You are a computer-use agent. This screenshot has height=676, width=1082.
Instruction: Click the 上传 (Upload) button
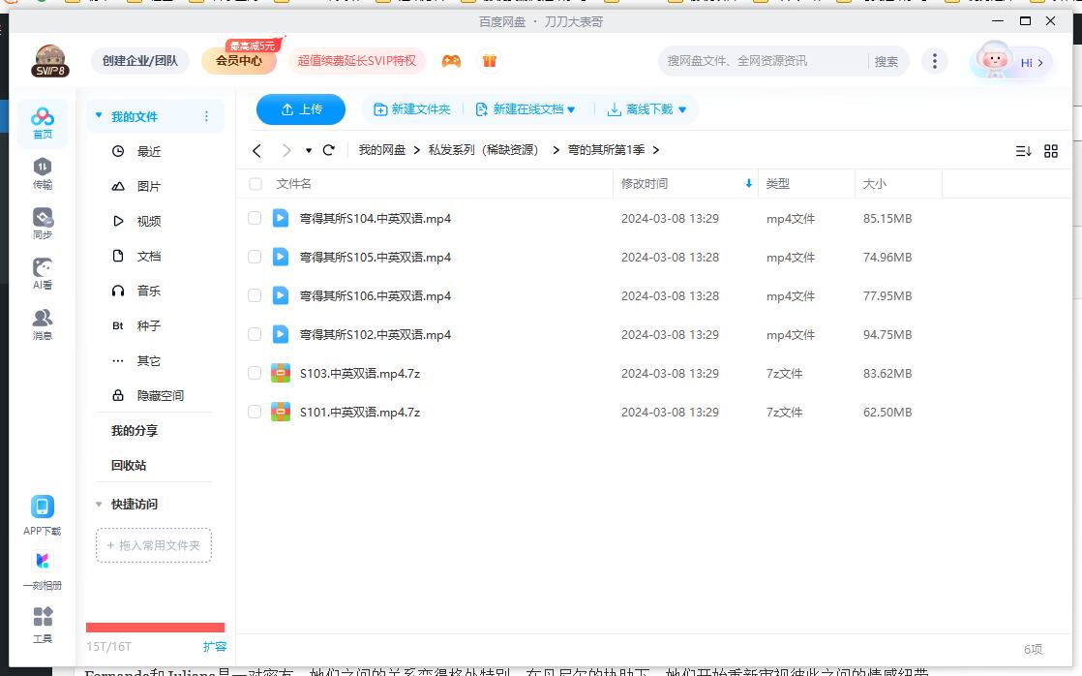[x=300, y=109]
